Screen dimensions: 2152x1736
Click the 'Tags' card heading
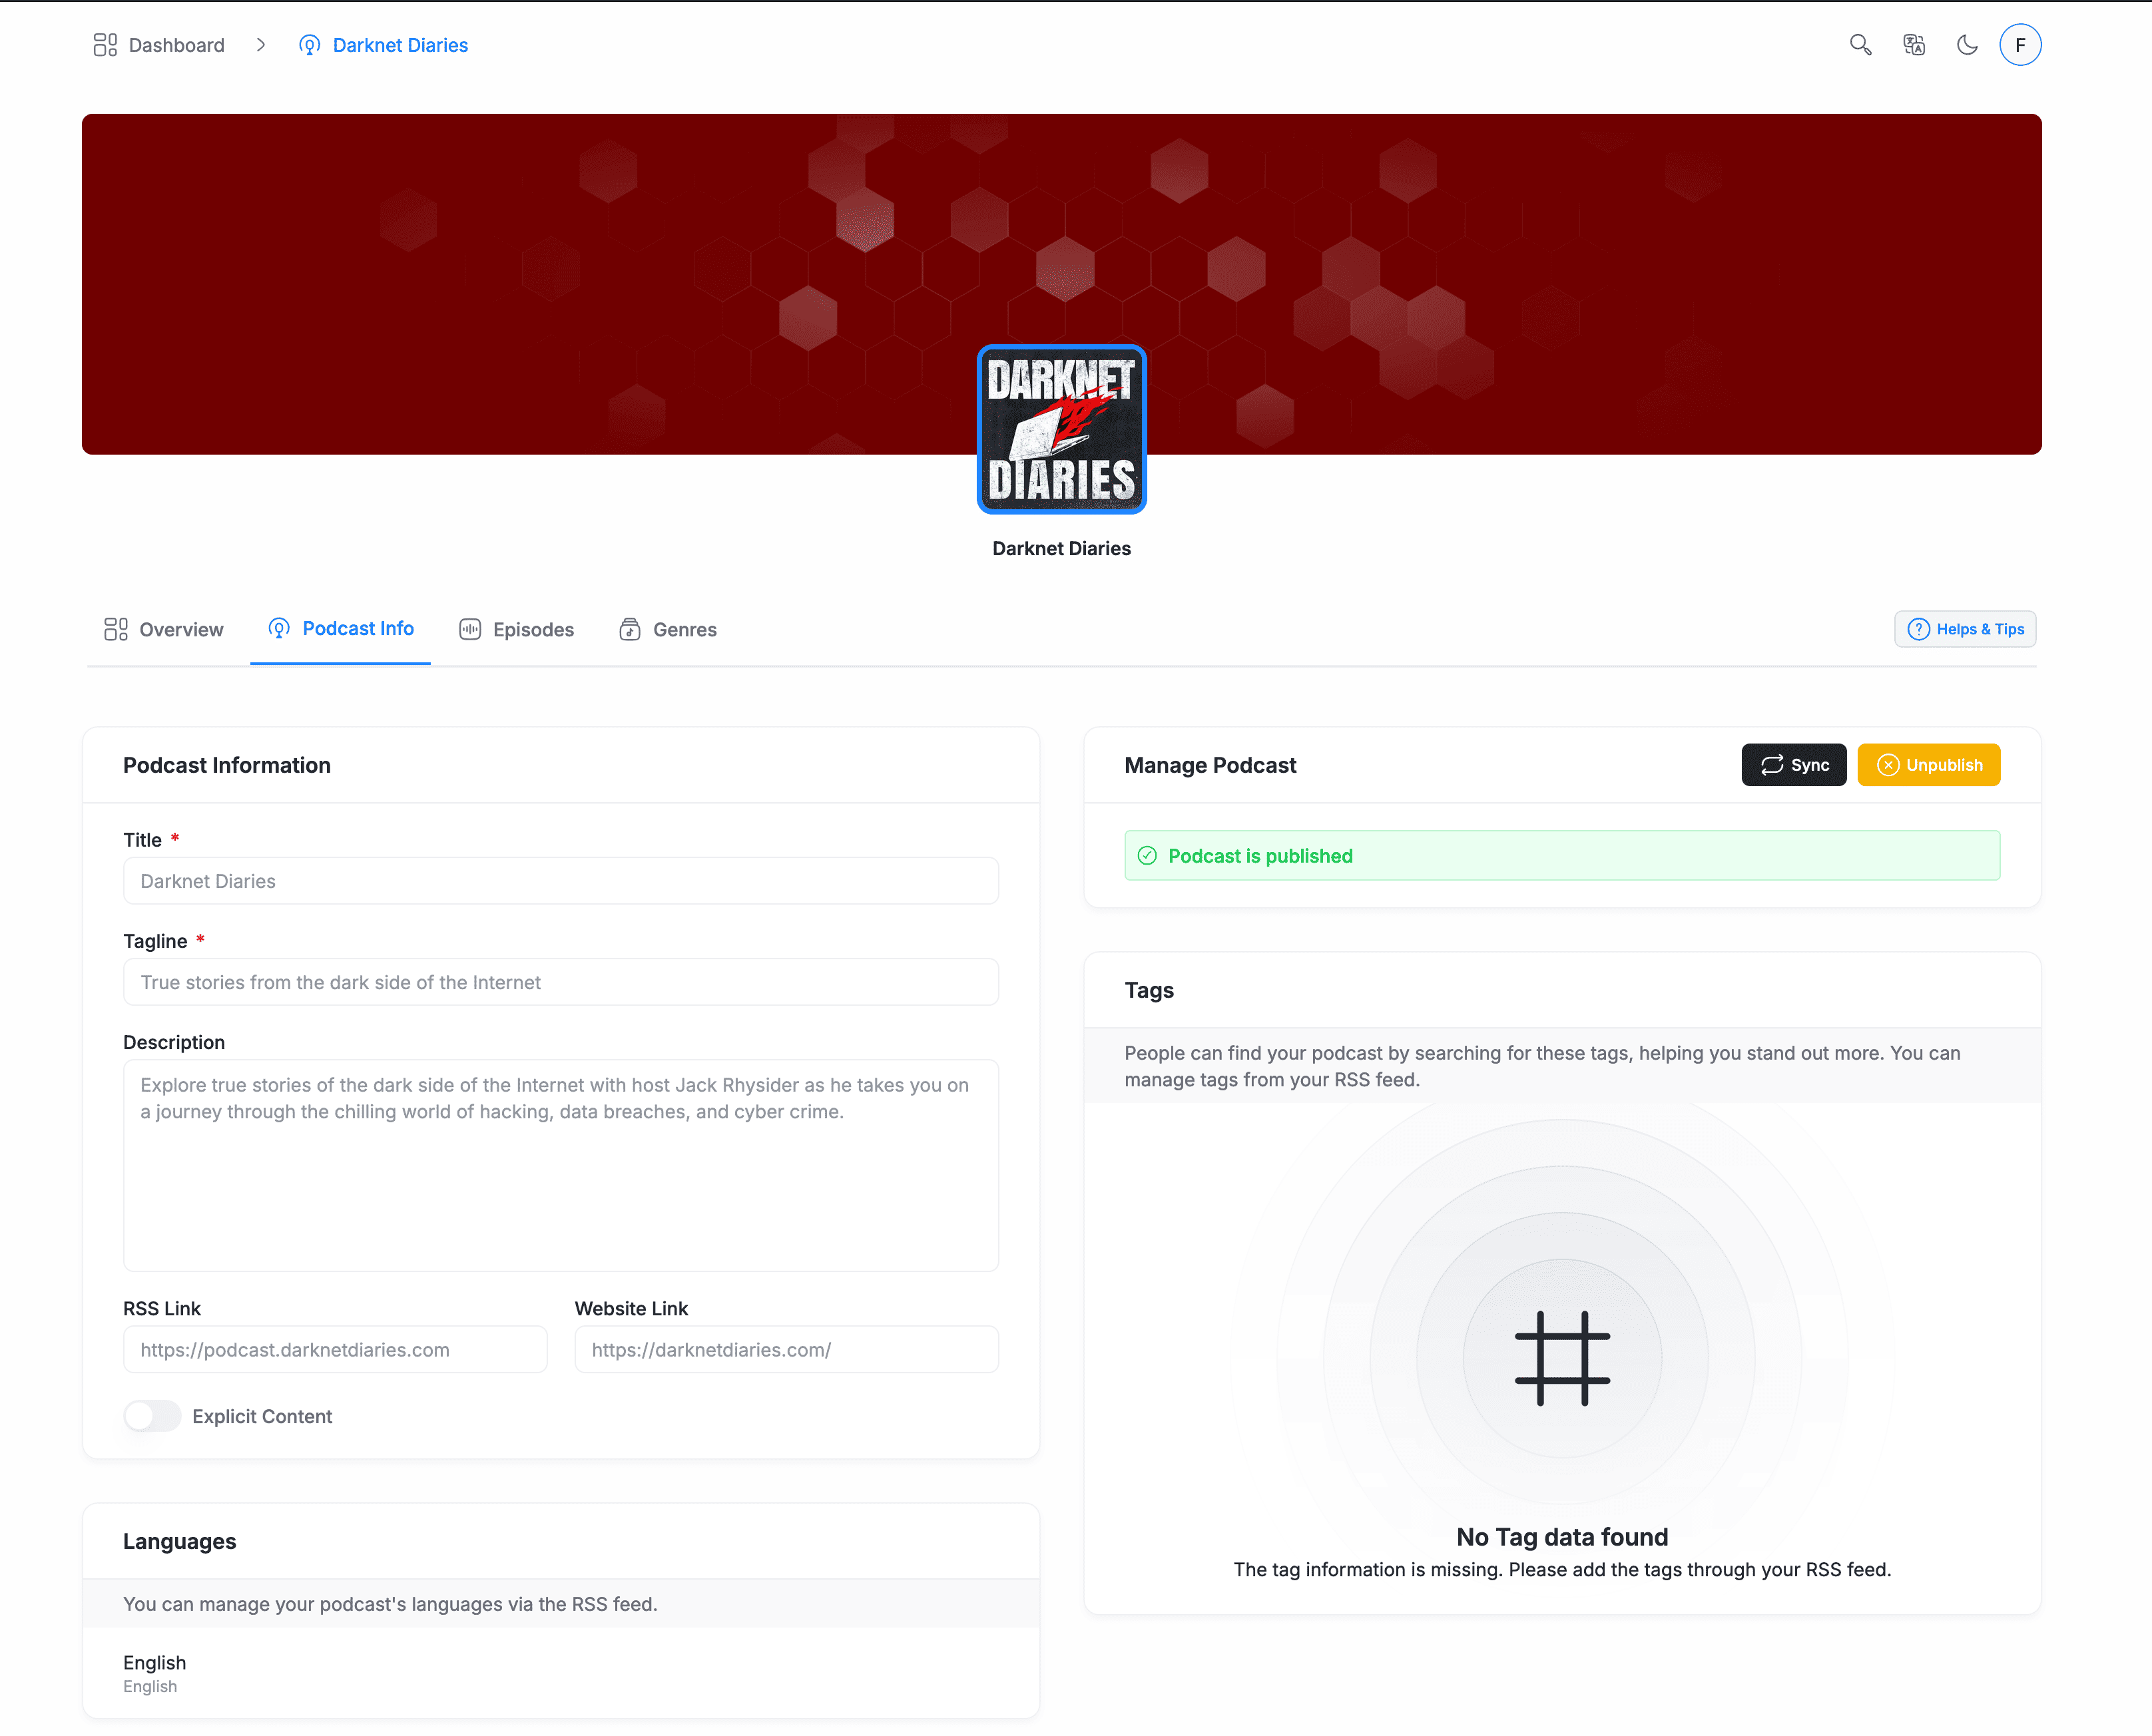tap(1149, 990)
